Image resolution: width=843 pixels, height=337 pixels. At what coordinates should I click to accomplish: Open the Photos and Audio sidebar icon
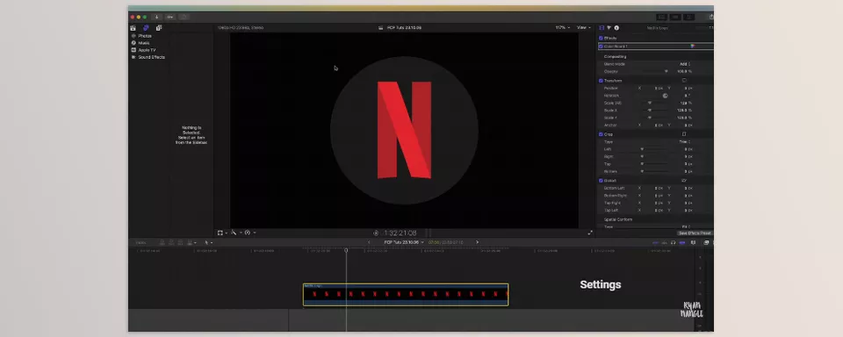click(146, 28)
